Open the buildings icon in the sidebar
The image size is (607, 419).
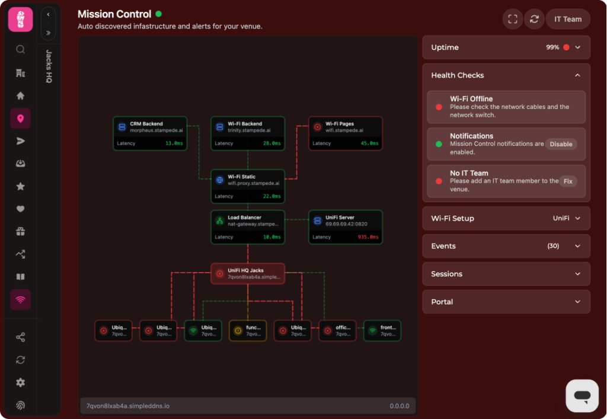21,73
